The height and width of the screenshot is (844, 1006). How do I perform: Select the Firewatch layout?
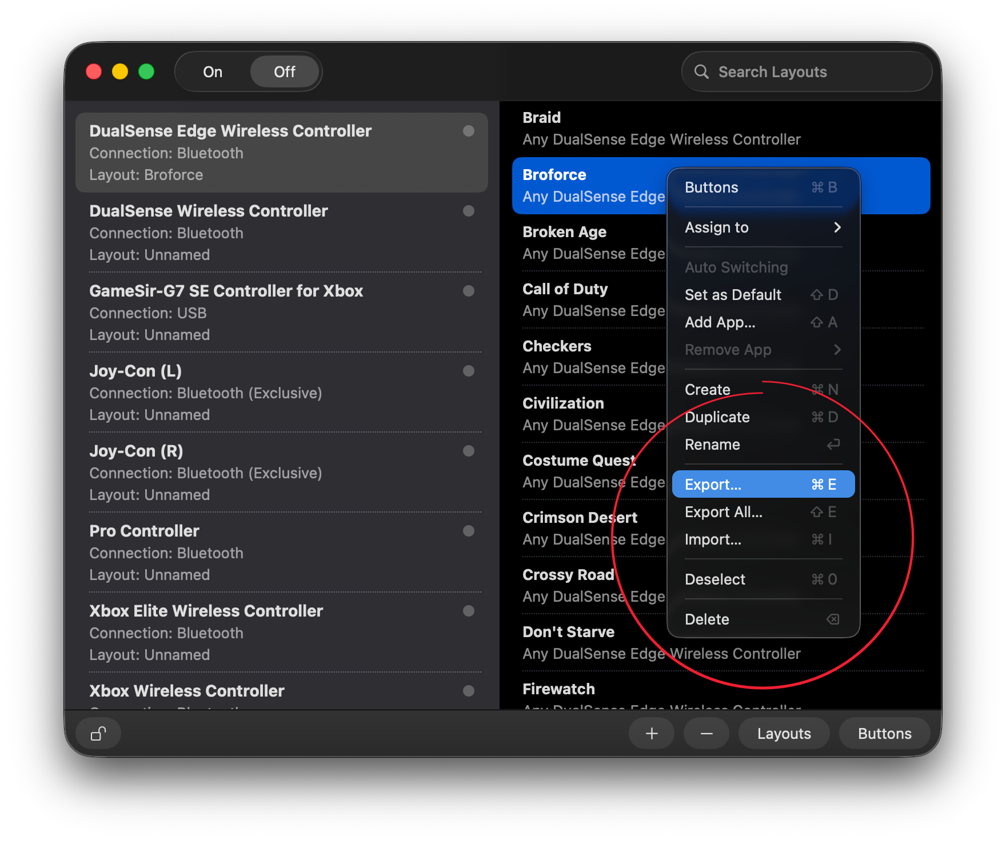pos(721,691)
